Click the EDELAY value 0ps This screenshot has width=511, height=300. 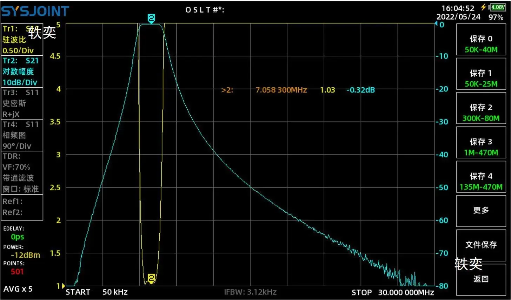click(17, 237)
